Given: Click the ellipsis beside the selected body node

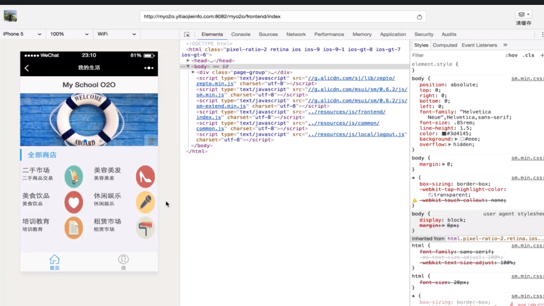Looking at the screenshot, I should coord(183,67).
